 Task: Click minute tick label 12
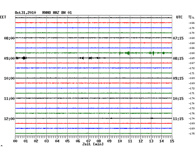pos(141,141)
